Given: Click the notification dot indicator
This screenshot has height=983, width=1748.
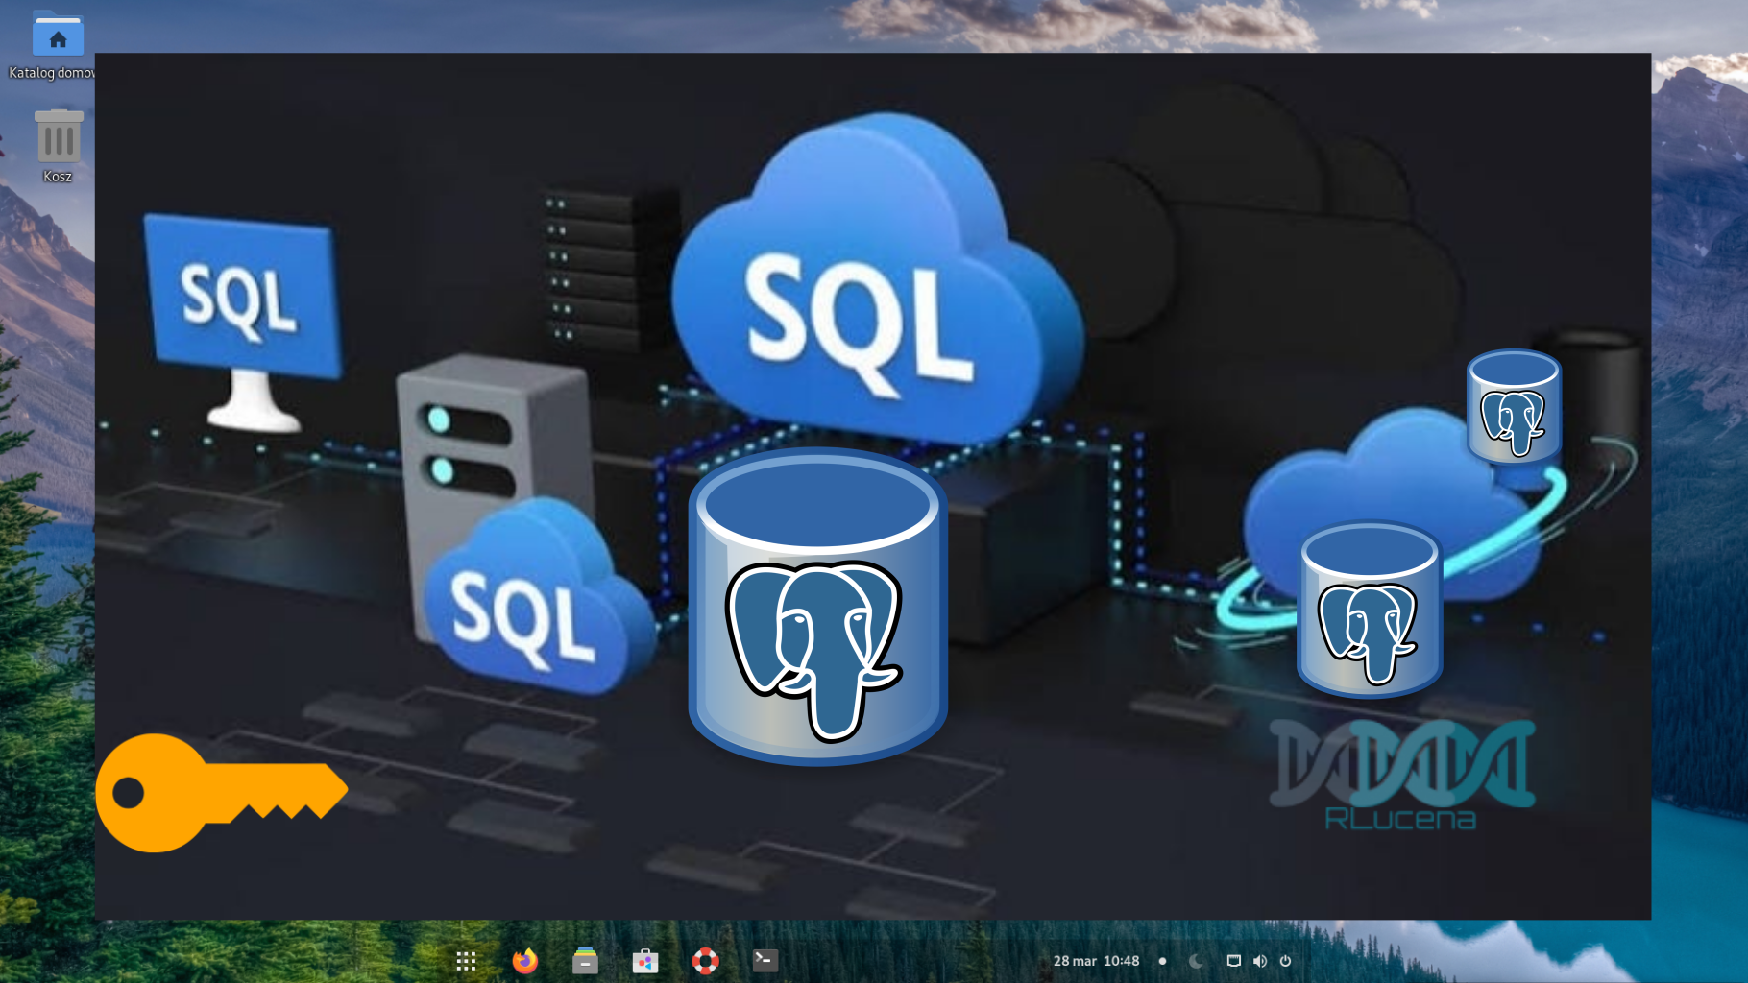Looking at the screenshot, I should [x=1162, y=961].
